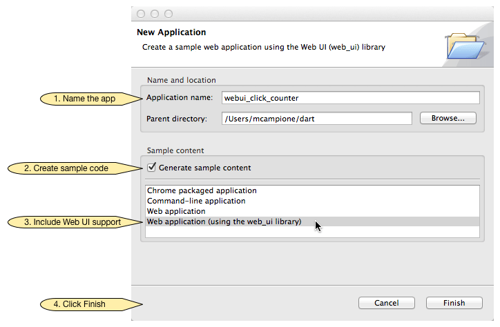Click the Application name: label
Image resolution: width=500 pixels, height=327 pixels.
[180, 97]
